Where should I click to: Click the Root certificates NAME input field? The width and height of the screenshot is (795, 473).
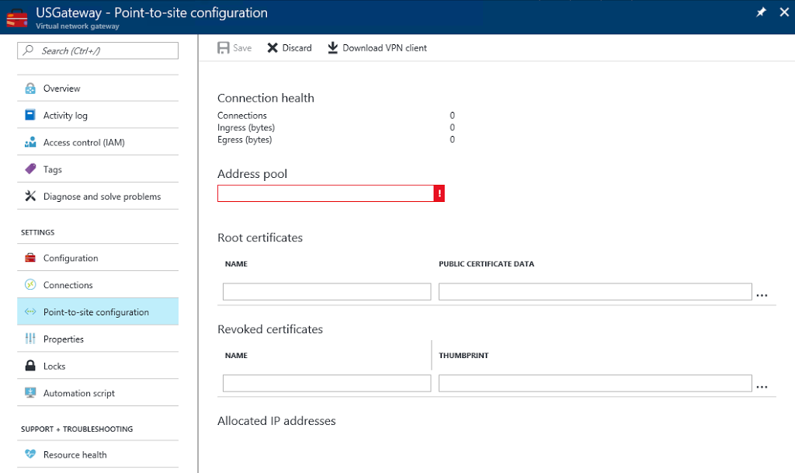coord(327,291)
